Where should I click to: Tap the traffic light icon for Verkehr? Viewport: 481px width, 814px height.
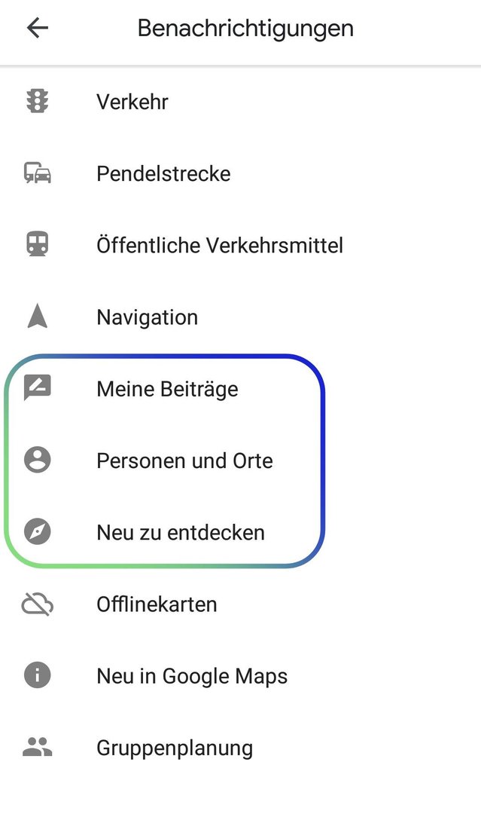38,101
